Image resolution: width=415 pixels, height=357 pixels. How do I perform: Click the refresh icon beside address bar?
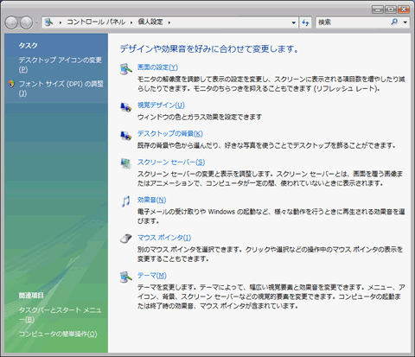pyautogui.click(x=305, y=22)
